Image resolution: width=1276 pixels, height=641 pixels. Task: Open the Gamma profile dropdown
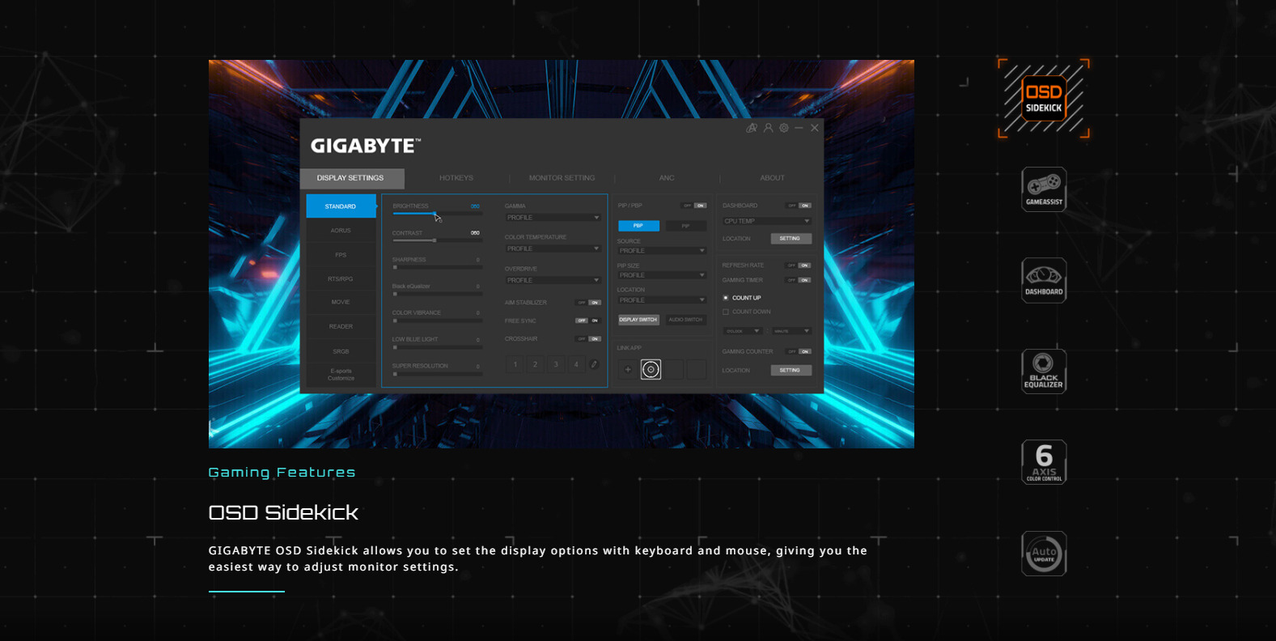coord(553,218)
